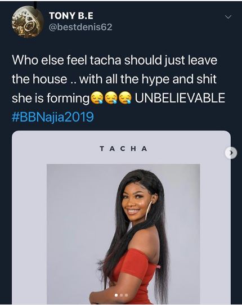Click the tweet line 'the house .. with all'
The height and width of the screenshot is (305, 242).
point(114,79)
